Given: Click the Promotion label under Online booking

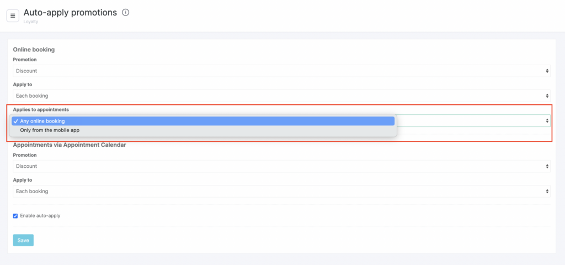Looking at the screenshot, I should coord(25,60).
